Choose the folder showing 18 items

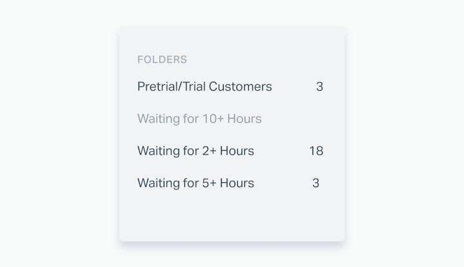click(195, 151)
